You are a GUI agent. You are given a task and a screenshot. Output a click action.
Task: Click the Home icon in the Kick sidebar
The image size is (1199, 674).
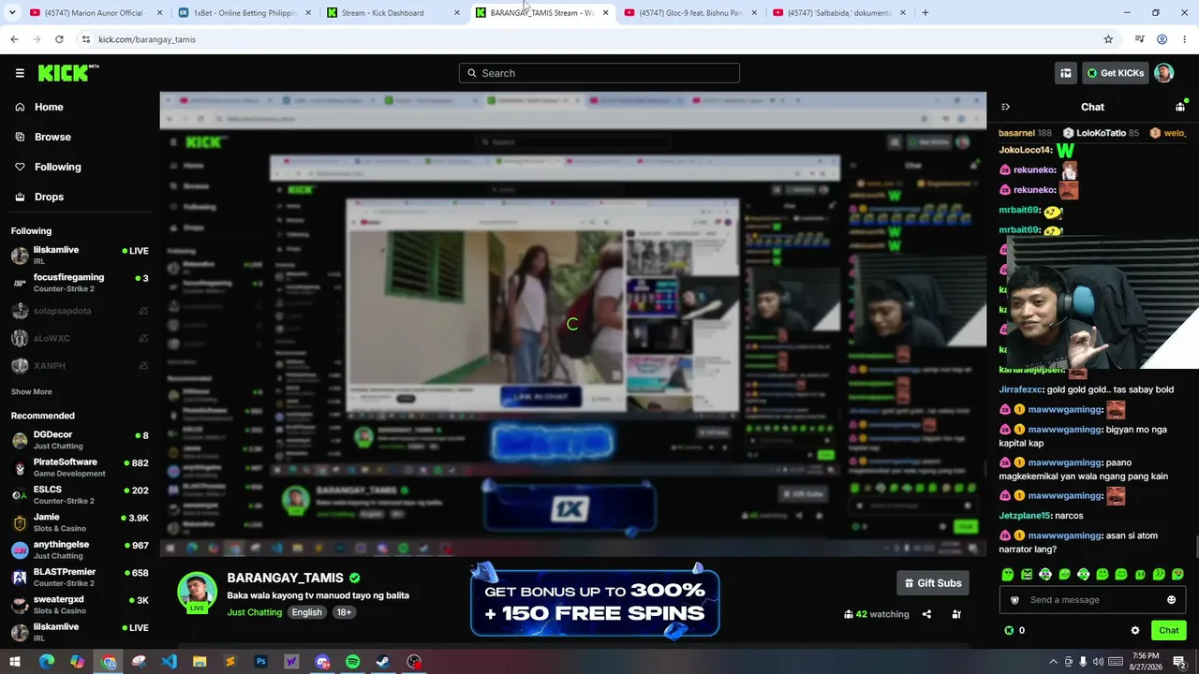(20, 107)
